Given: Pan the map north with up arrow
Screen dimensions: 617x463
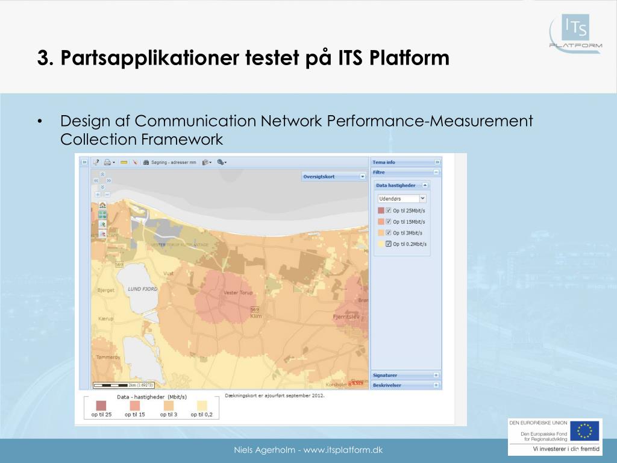Looking at the screenshot, I should tap(102, 174).
